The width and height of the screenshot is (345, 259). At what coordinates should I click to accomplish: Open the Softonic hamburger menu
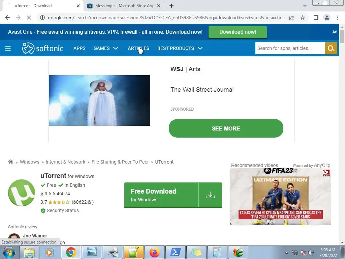point(8,48)
